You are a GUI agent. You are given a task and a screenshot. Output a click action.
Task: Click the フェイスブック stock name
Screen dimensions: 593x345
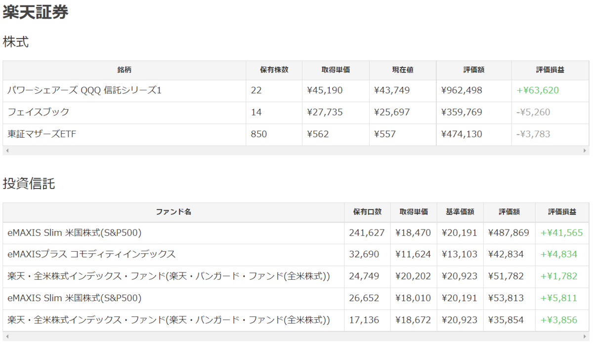[x=38, y=112]
